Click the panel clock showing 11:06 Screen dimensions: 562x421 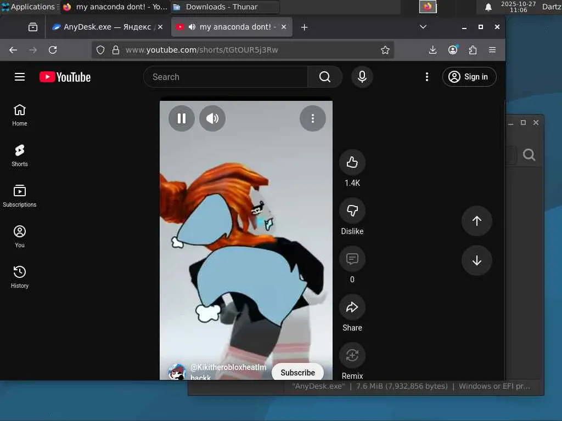coord(518,7)
